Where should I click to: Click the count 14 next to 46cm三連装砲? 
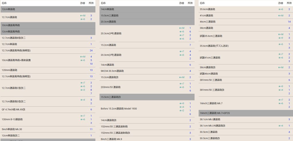289,22
